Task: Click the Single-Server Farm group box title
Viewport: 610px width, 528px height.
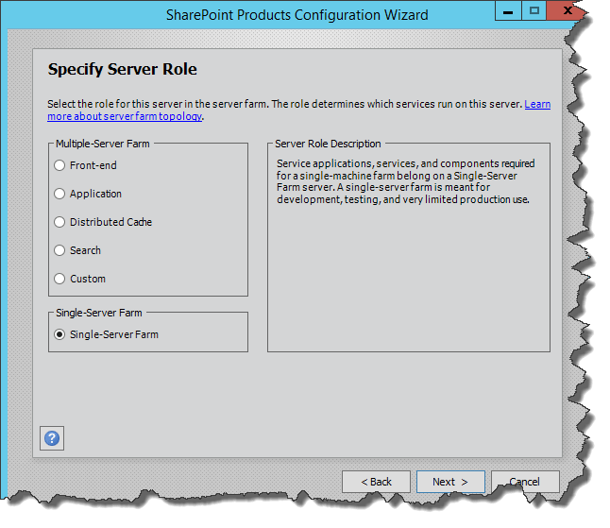Action: click(x=99, y=313)
